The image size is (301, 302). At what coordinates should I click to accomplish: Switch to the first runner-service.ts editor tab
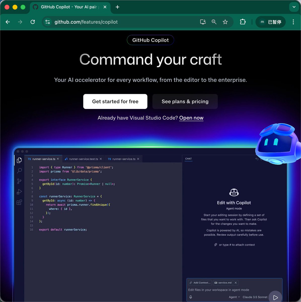point(43,159)
